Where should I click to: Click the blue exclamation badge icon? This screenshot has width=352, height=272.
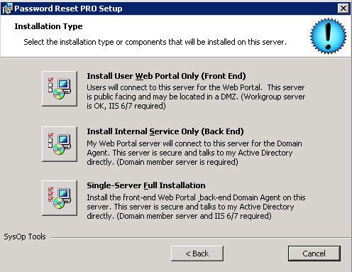[328, 36]
